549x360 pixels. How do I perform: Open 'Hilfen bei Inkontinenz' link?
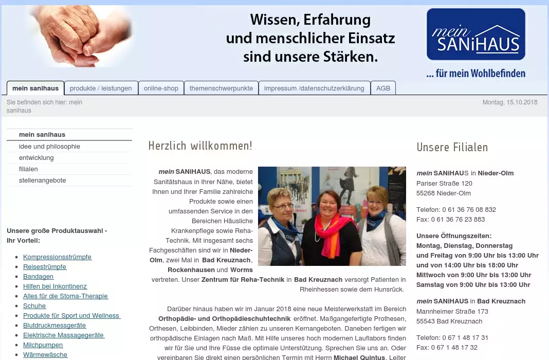click(55, 286)
